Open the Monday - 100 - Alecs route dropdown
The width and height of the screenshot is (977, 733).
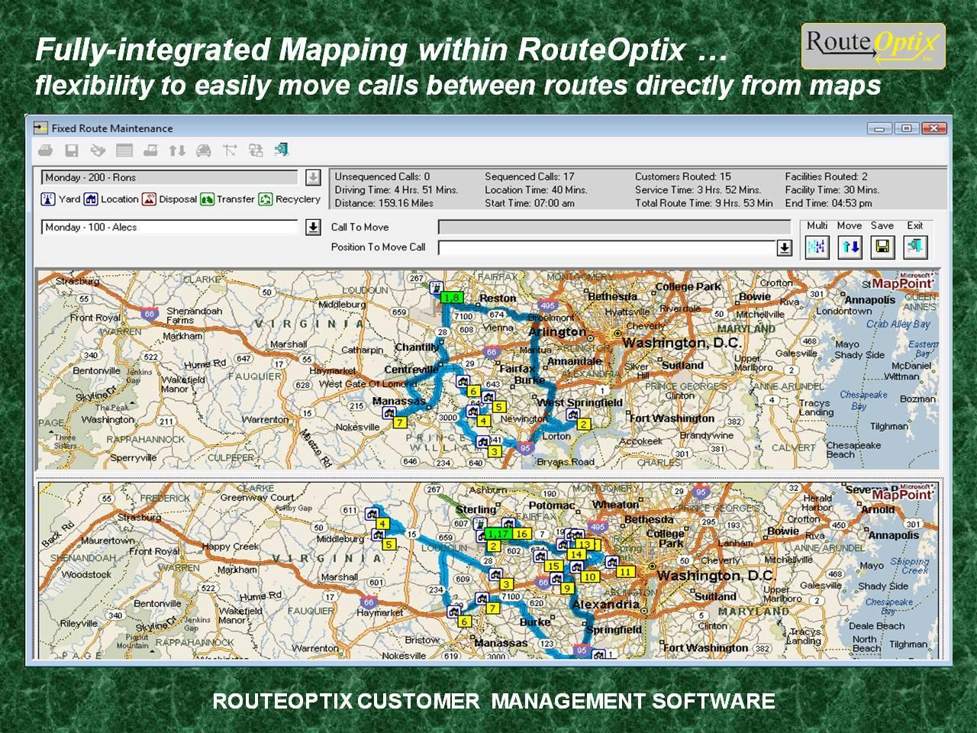click(313, 228)
